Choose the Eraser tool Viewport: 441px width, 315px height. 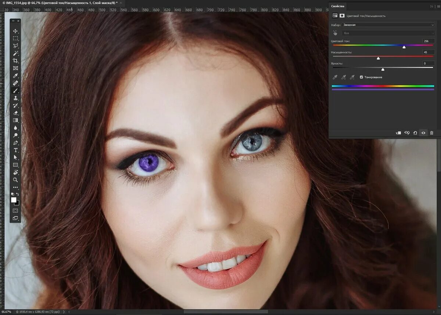coord(15,113)
